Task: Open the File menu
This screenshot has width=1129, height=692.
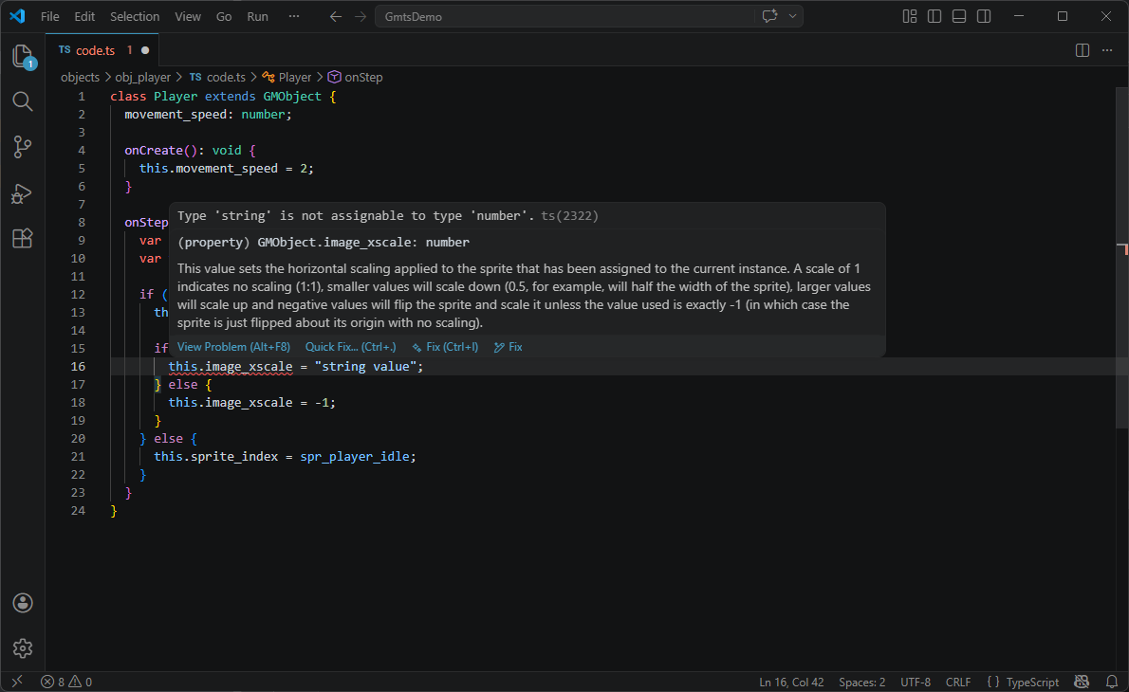Action: point(49,16)
